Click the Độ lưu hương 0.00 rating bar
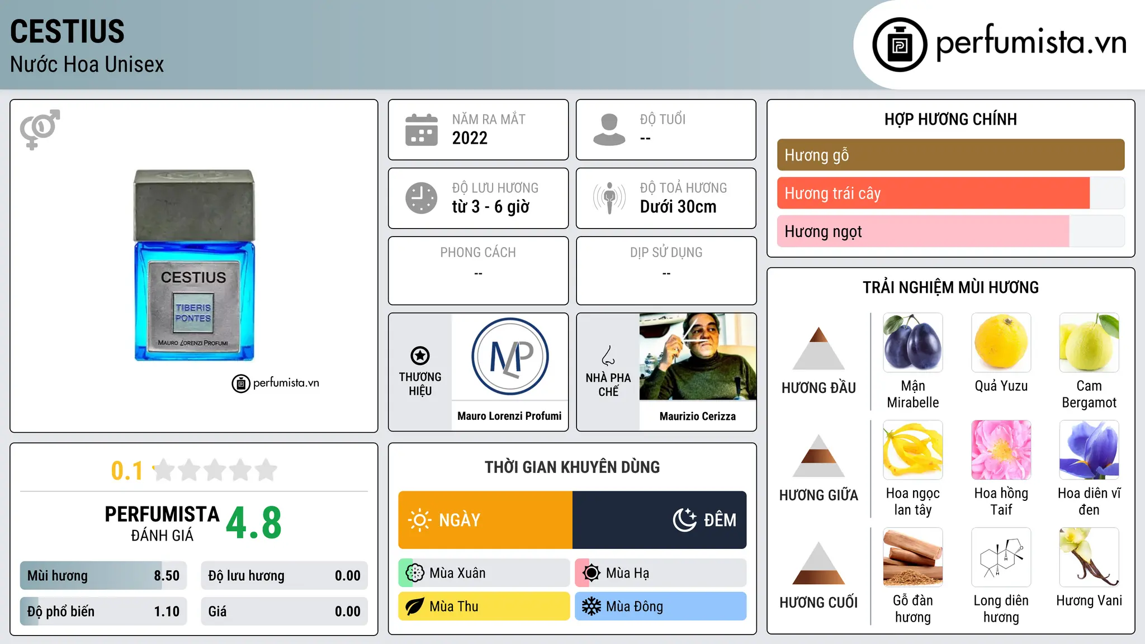 pos(284,576)
